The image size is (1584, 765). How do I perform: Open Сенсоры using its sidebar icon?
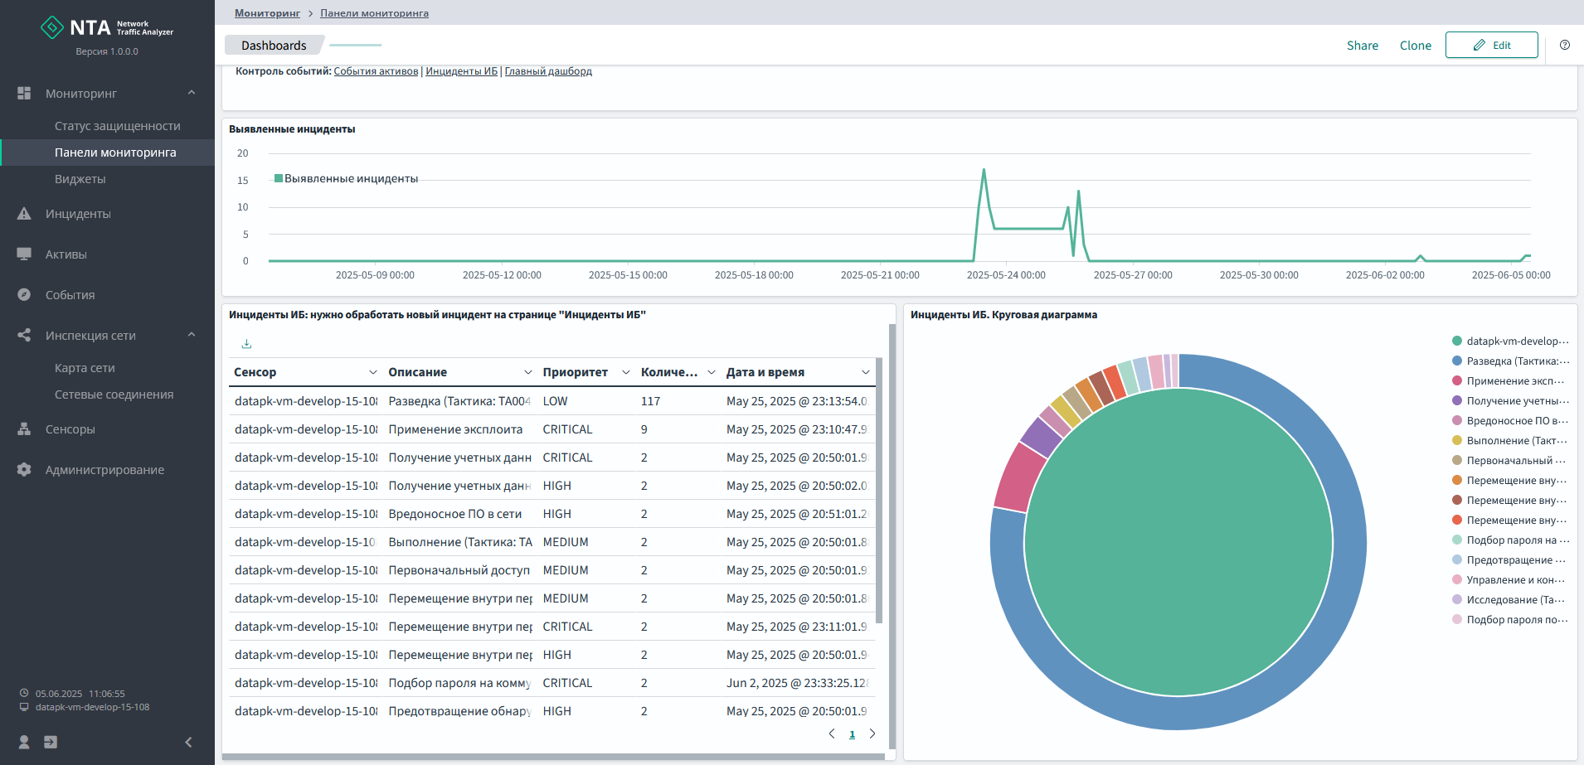24,429
